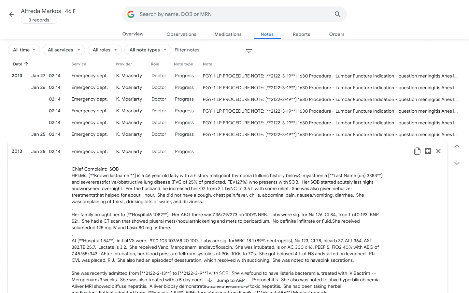Image resolution: width=469 pixels, height=293 pixels.
Task: Switch note view using the list layout icon
Action: pyautogui.click(x=428, y=151)
